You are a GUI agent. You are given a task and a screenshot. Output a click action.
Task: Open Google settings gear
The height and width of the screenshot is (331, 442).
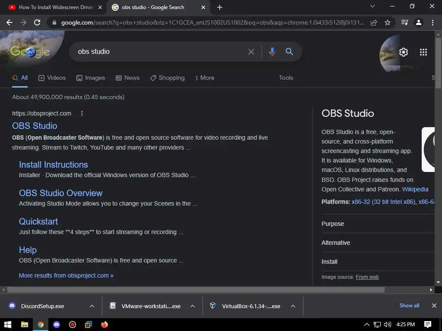click(404, 52)
